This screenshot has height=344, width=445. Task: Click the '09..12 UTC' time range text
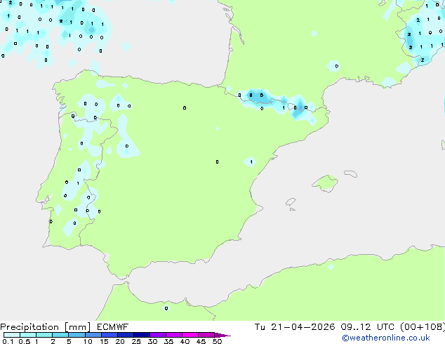368,327
